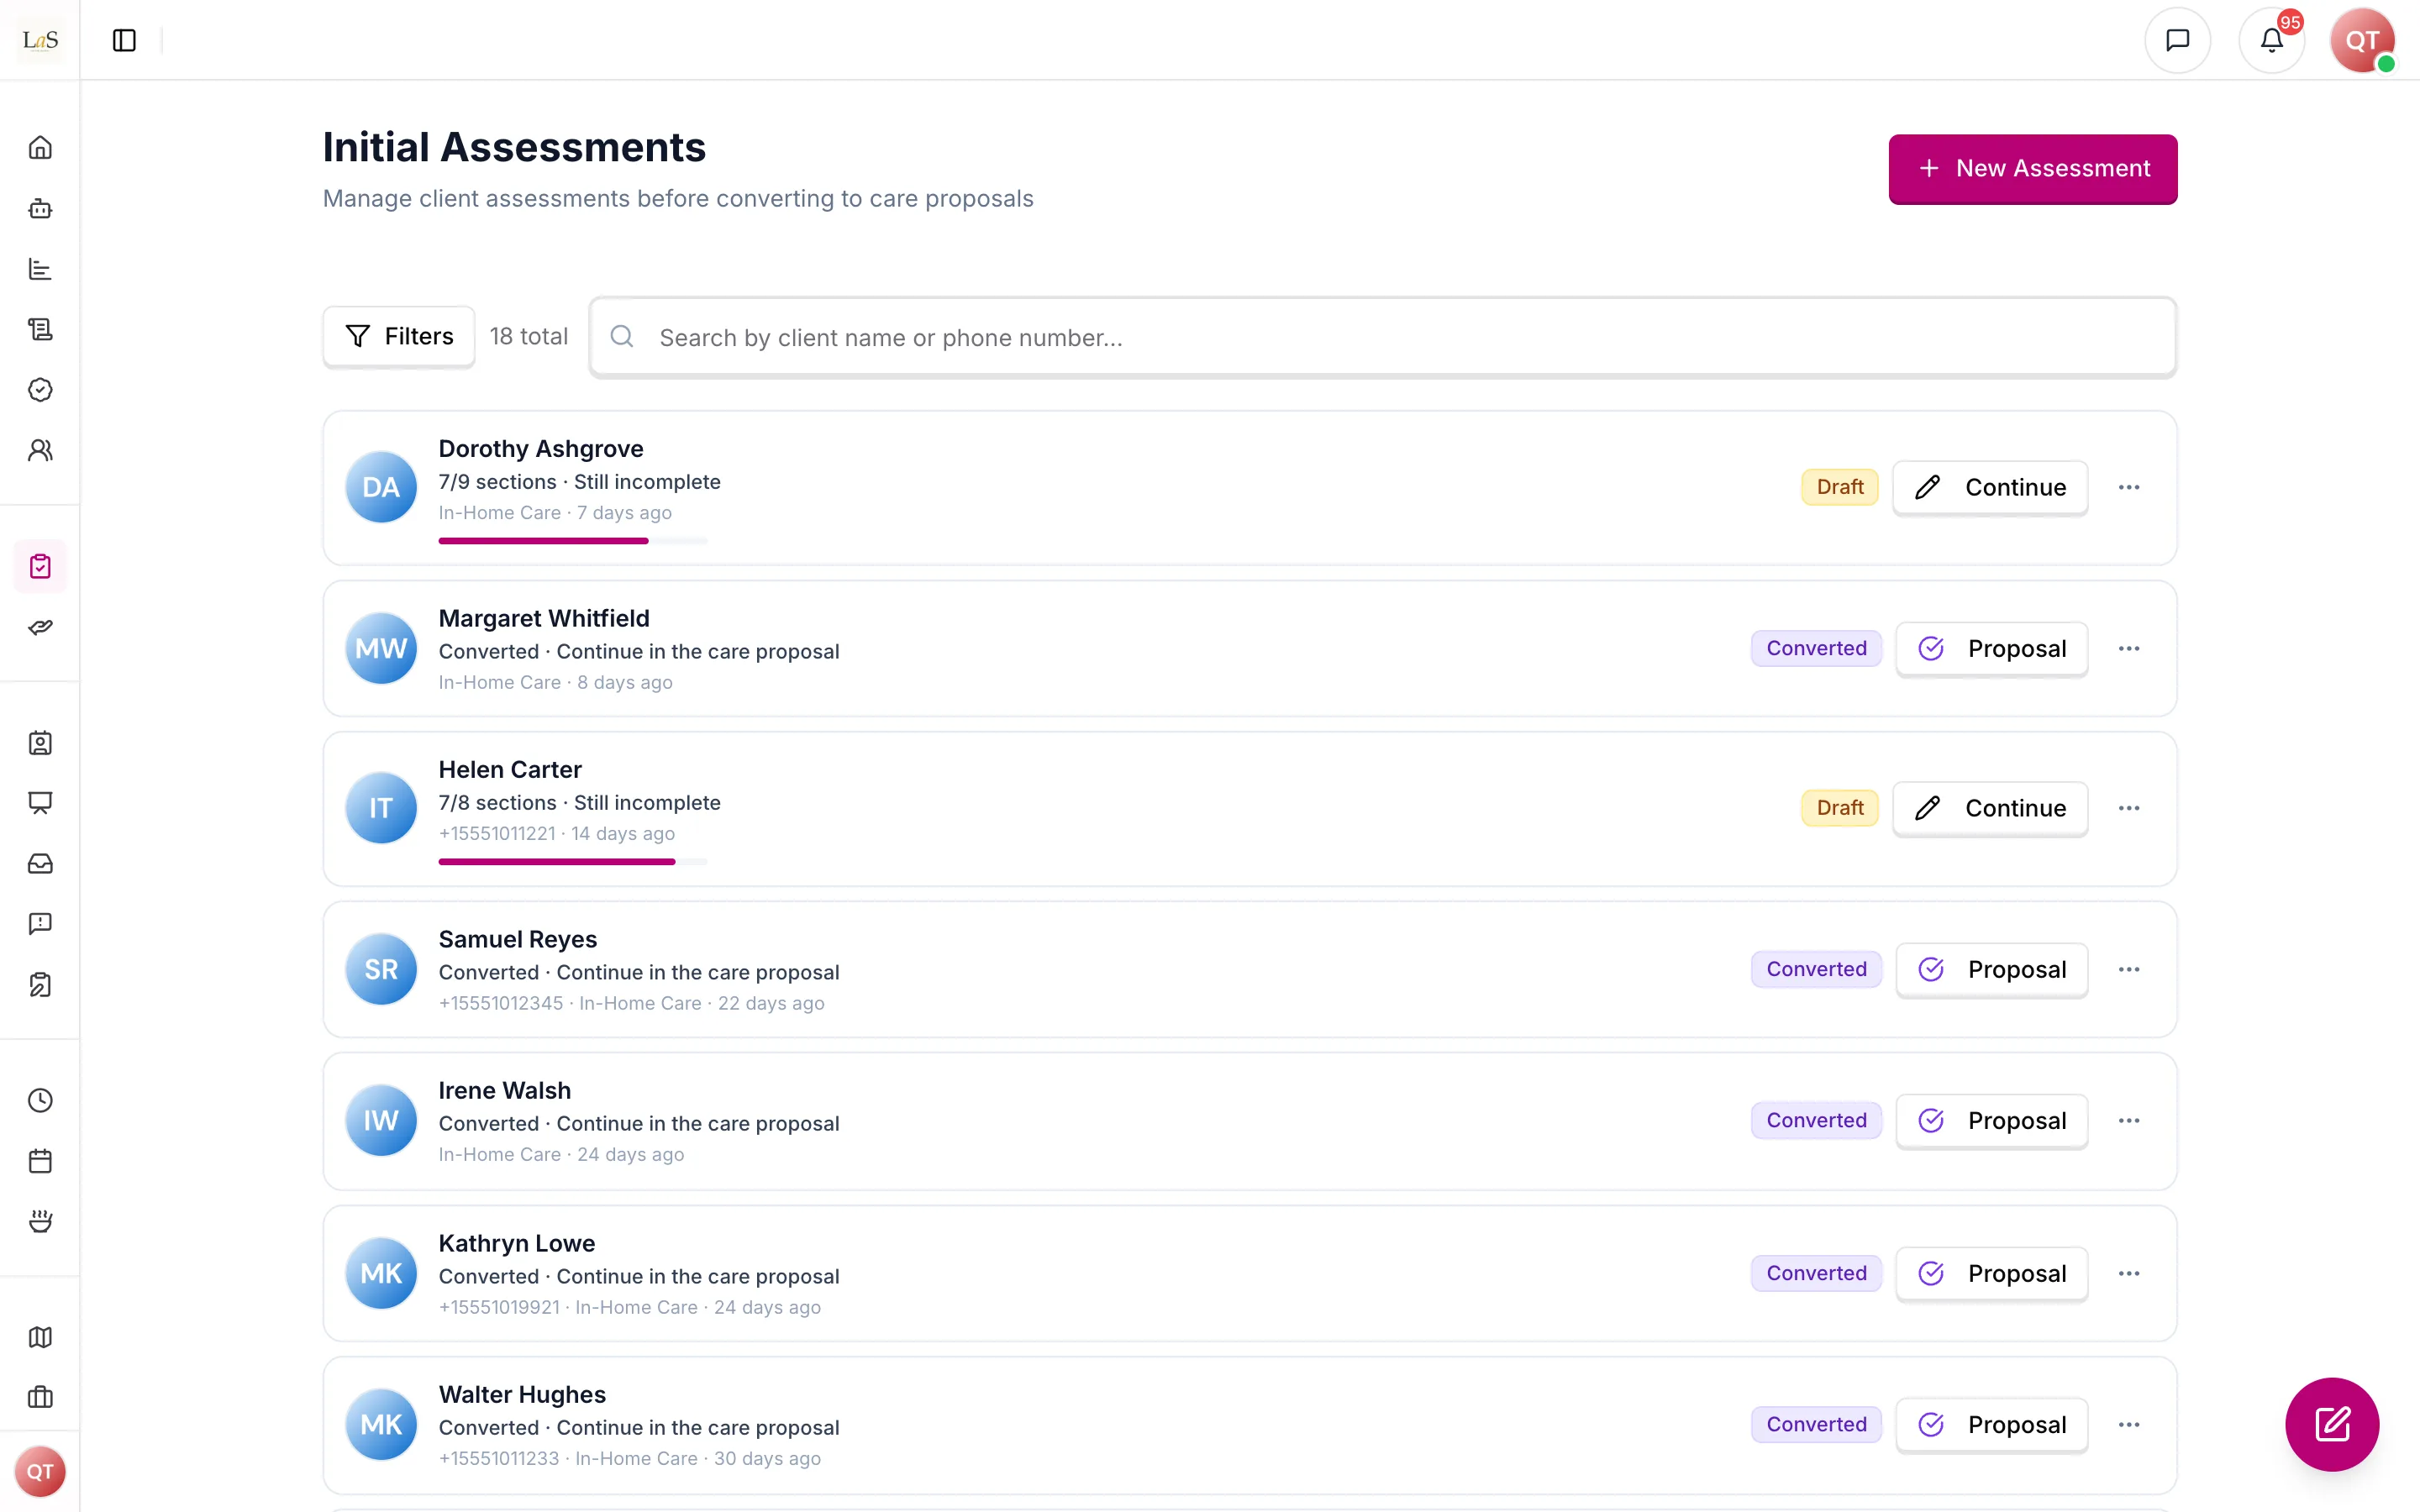Select the highlighted assessments clipboard icon

(x=40, y=567)
